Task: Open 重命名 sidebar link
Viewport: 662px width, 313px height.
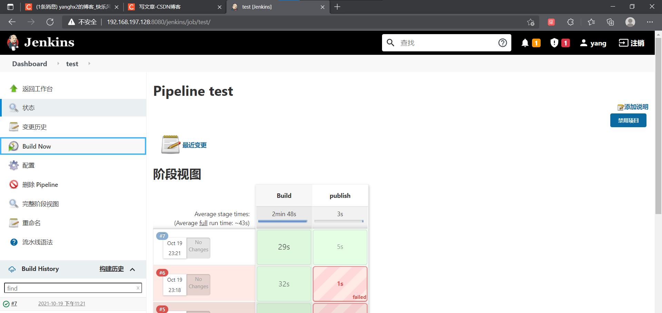Action: pyautogui.click(x=31, y=223)
